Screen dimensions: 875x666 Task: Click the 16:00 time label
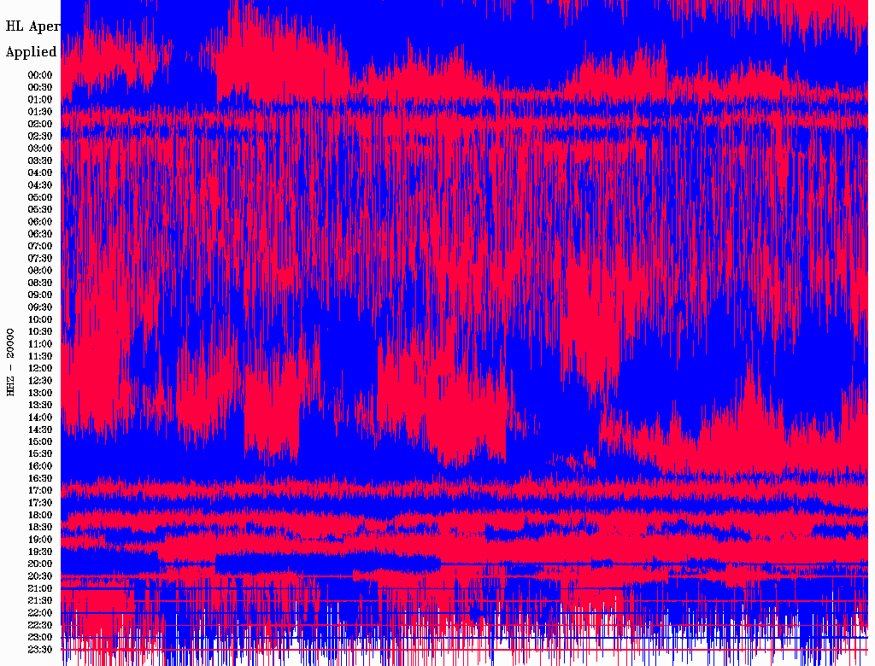(40, 465)
